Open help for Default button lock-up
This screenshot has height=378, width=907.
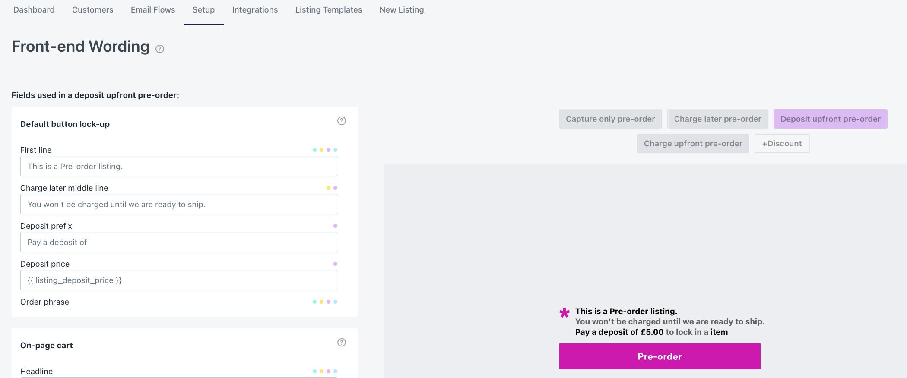[342, 121]
